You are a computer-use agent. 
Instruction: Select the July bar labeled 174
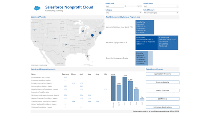point(142,100)
